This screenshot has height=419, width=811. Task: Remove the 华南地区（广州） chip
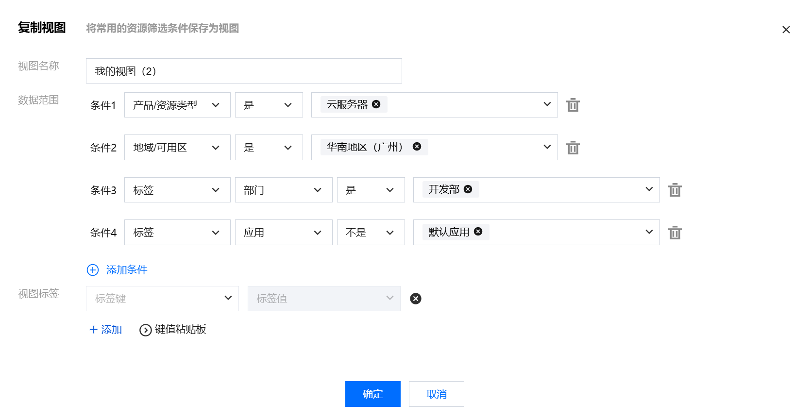point(417,147)
